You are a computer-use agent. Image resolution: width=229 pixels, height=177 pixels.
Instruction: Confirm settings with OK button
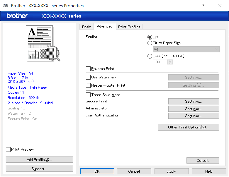(97, 171)
